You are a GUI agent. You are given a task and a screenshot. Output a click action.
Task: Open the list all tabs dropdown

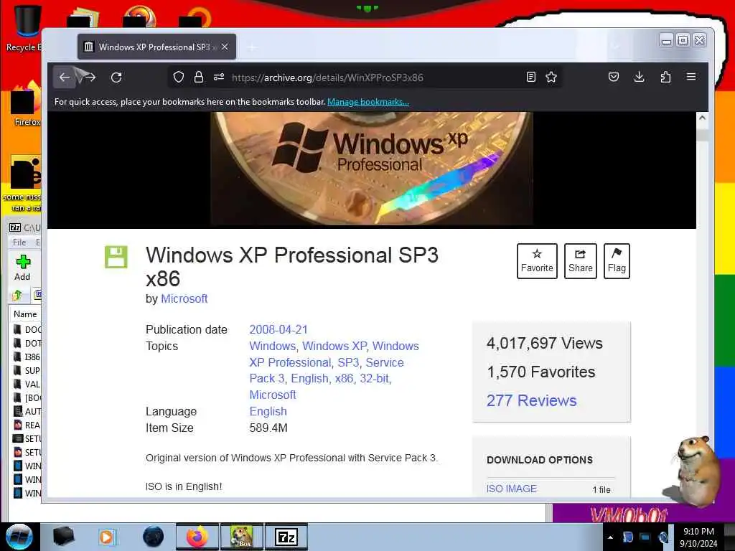615,47
